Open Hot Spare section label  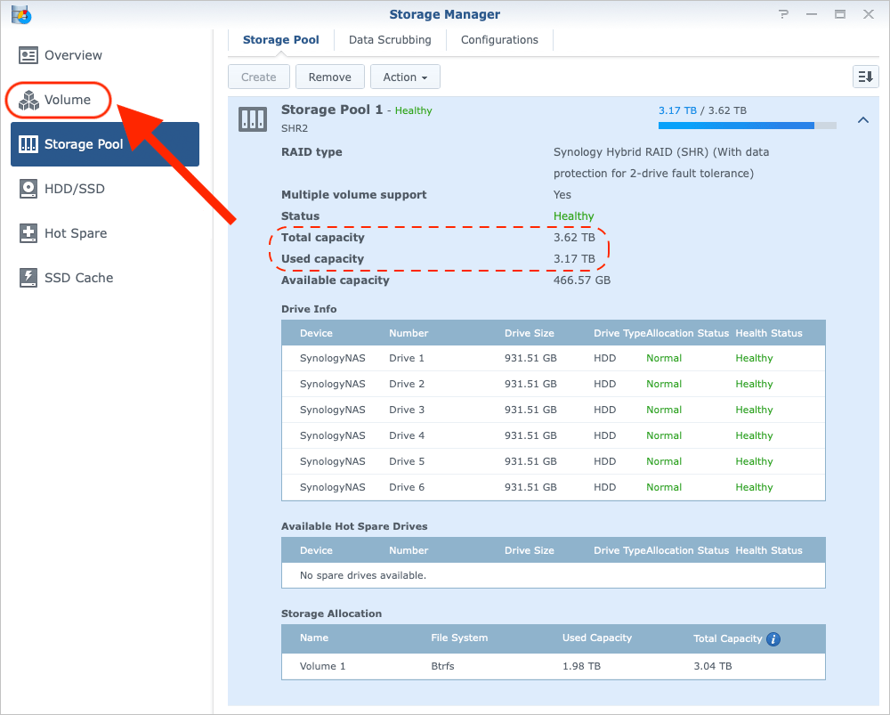pyautogui.click(x=76, y=233)
